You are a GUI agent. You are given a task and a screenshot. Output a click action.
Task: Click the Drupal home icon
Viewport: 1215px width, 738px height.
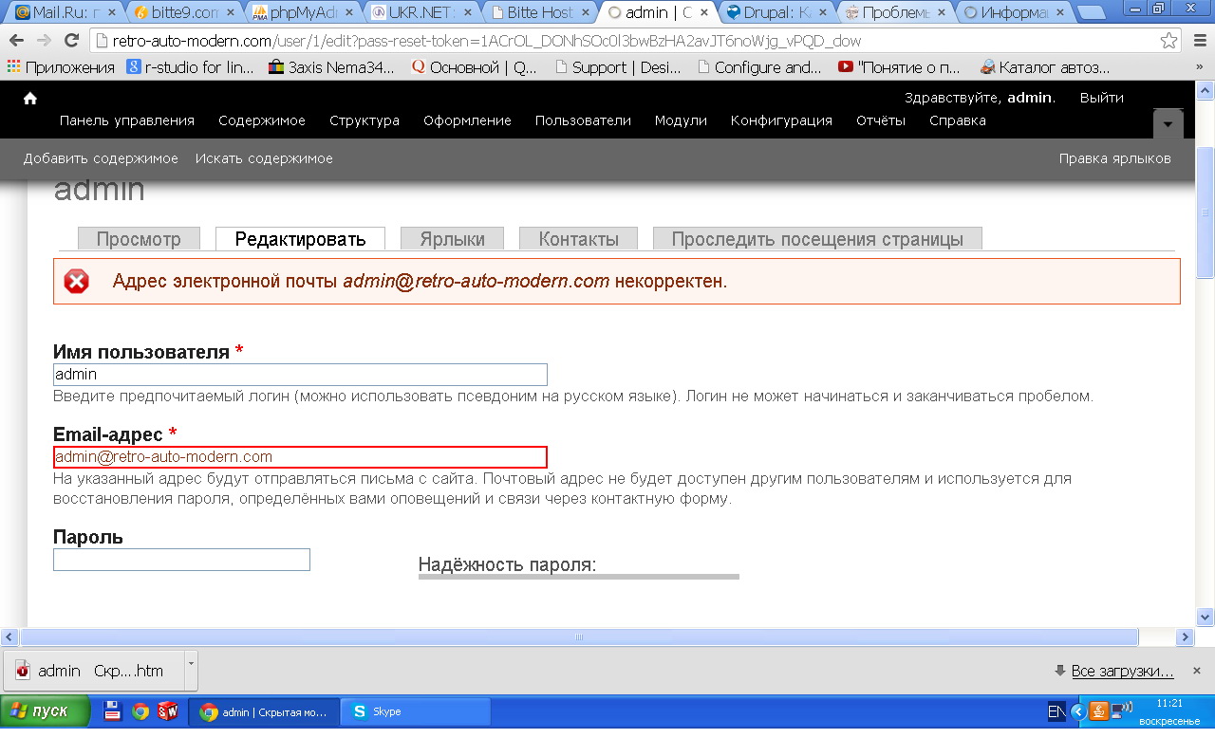[30, 99]
